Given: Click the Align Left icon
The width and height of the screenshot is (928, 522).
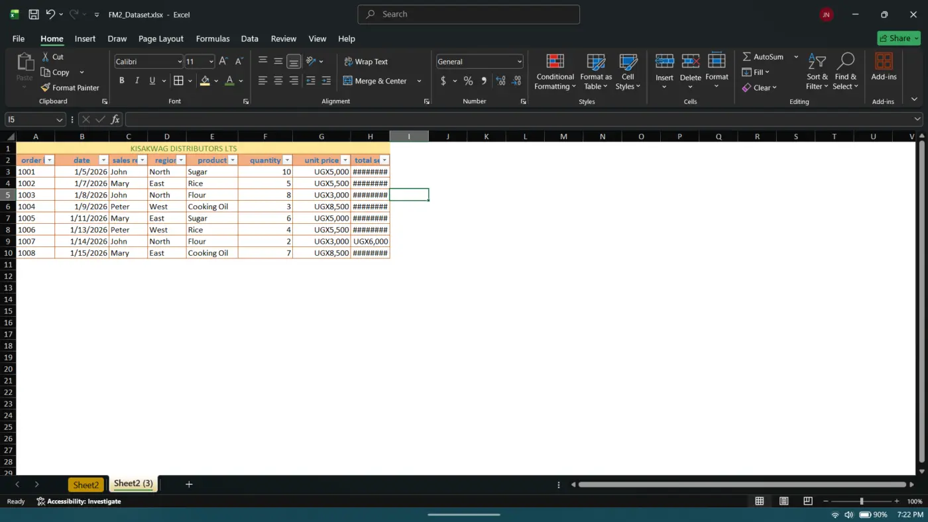Looking at the screenshot, I should (263, 81).
